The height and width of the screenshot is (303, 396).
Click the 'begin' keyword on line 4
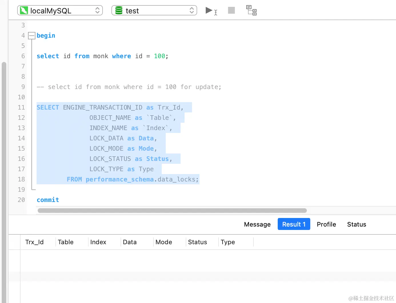point(46,36)
